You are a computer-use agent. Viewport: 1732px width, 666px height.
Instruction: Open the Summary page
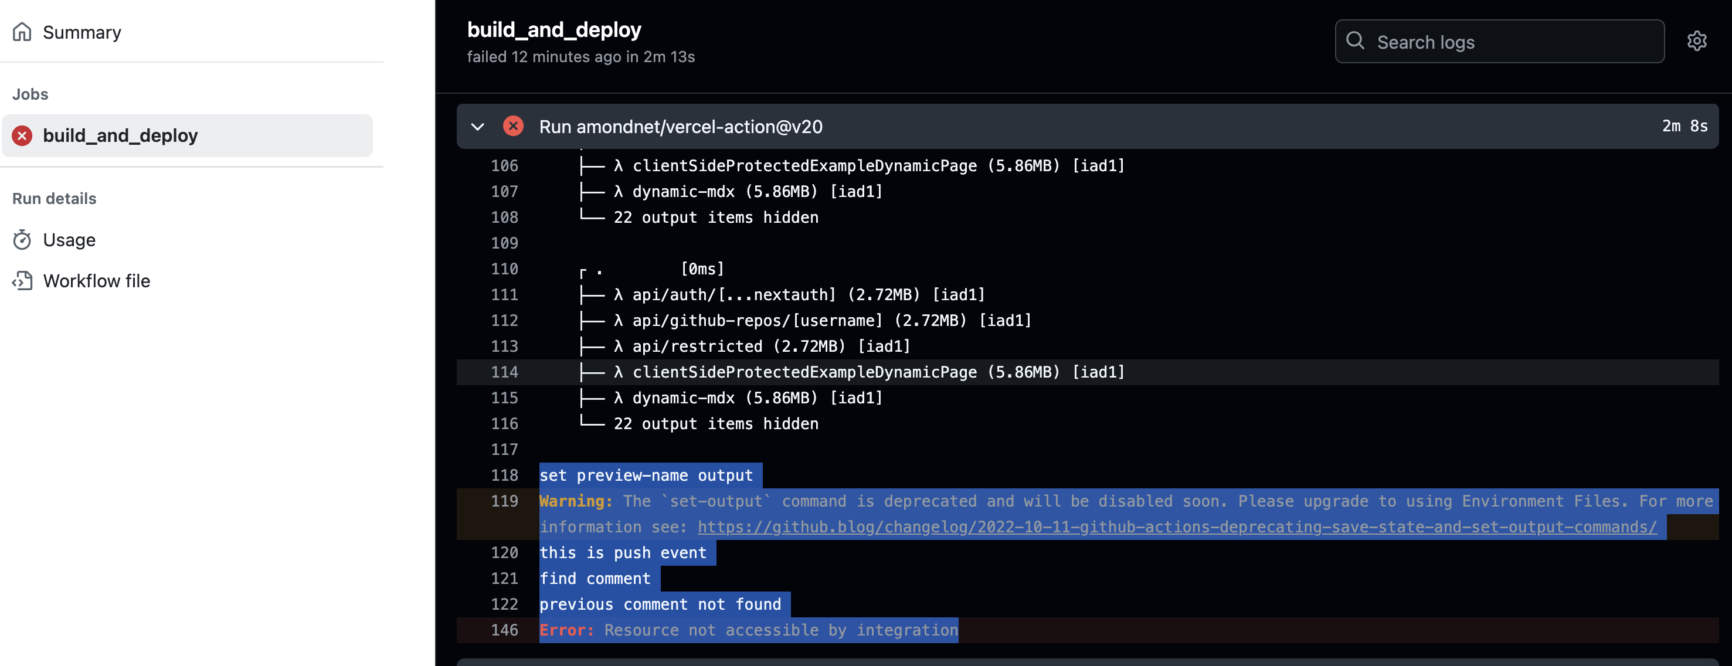[82, 32]
